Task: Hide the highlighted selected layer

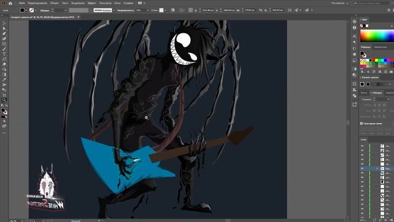Action: click(x=362, y=168)
